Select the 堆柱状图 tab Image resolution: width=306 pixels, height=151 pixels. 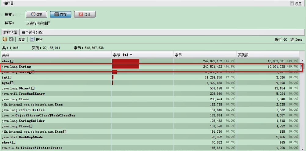(x=10, y=32)
